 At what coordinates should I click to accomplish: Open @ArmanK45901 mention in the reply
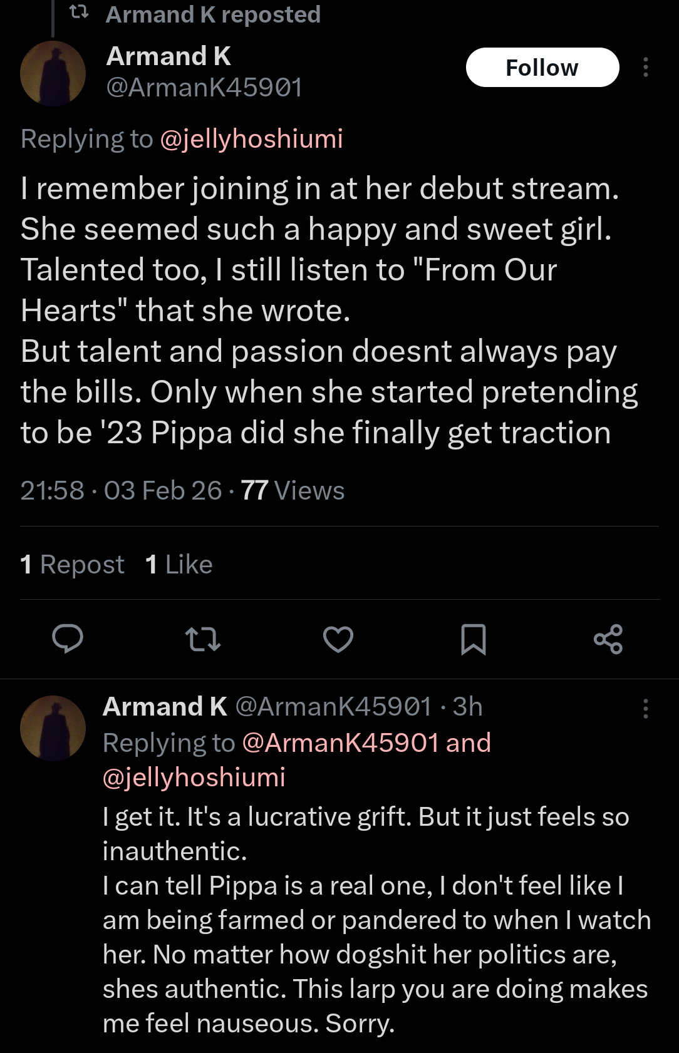[340, 742]
